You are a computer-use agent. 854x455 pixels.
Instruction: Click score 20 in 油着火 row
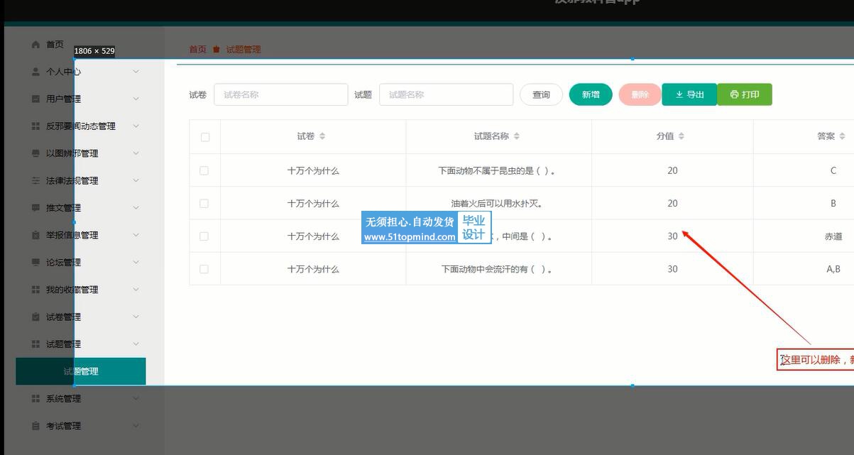(x=672, y=203)
